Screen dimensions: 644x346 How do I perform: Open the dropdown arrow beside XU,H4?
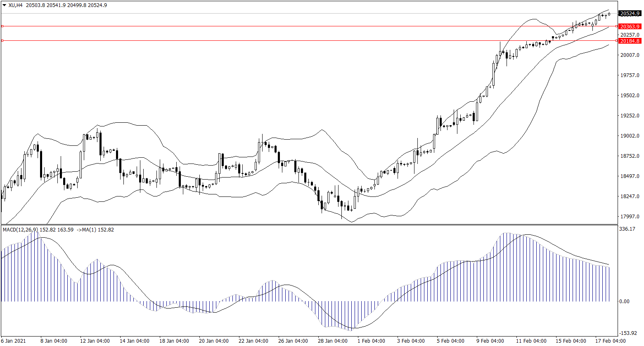(4, 5)
